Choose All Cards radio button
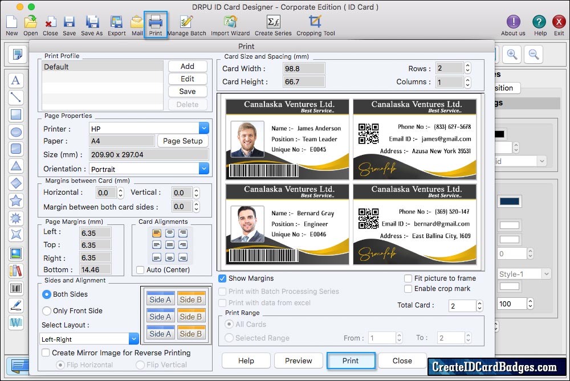570x381 pixels. point(229,324)
